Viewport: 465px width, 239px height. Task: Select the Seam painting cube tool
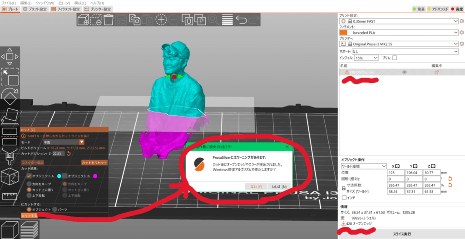coord(10,177)
